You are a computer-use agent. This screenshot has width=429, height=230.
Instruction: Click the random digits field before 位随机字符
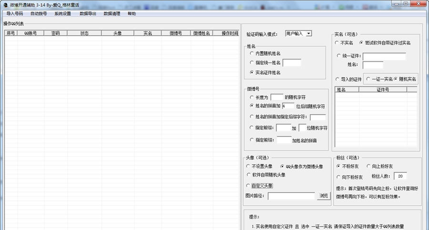(302, 128)
